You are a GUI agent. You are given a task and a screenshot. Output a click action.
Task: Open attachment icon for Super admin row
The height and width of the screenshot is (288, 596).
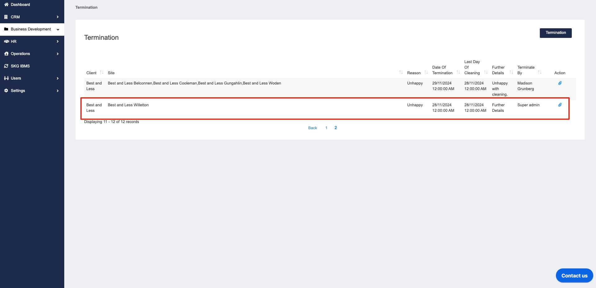pyautogui.click(x=560, y=105)
